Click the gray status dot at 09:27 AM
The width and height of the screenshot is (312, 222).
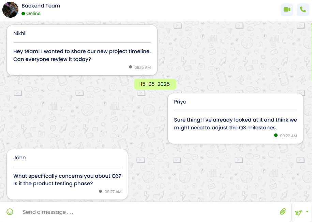(x=100, y=191)
